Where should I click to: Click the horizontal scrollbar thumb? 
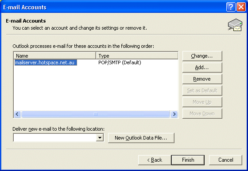coord(96,114)
